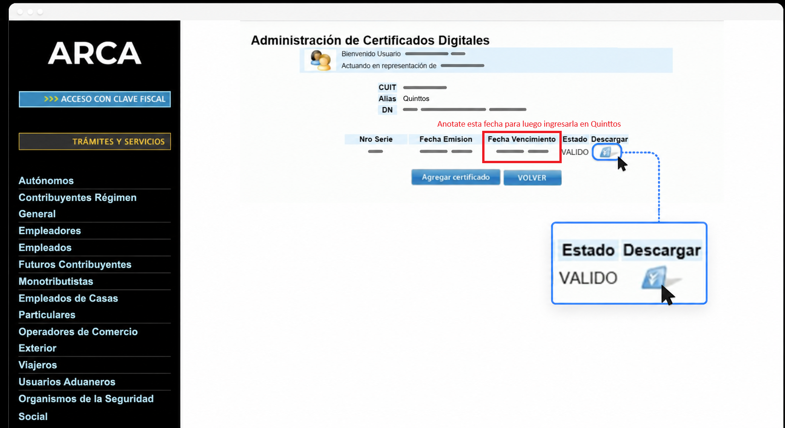Image resolution: width=785 pixels, height=428 pixels.
Task: Open Trámites y Servicios
Action: tap(95, 141)
